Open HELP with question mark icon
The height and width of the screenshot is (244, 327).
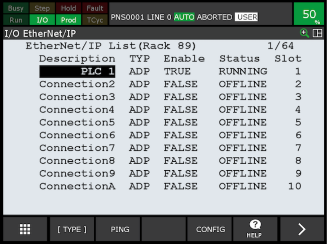pos(255,229)
